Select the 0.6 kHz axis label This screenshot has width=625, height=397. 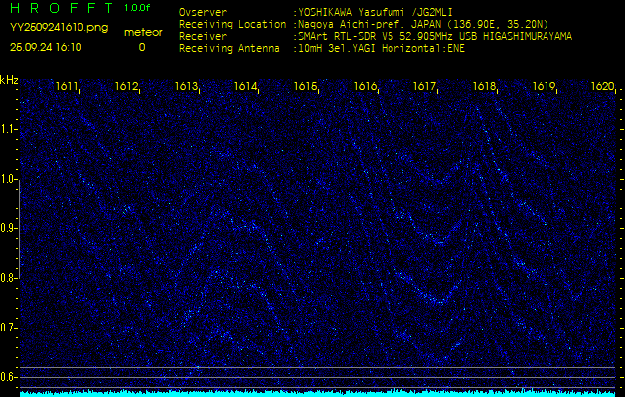point(9,377)
